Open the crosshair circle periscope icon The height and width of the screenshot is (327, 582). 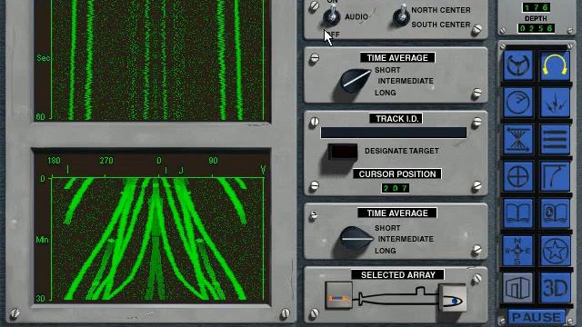(x=518, y=176)
